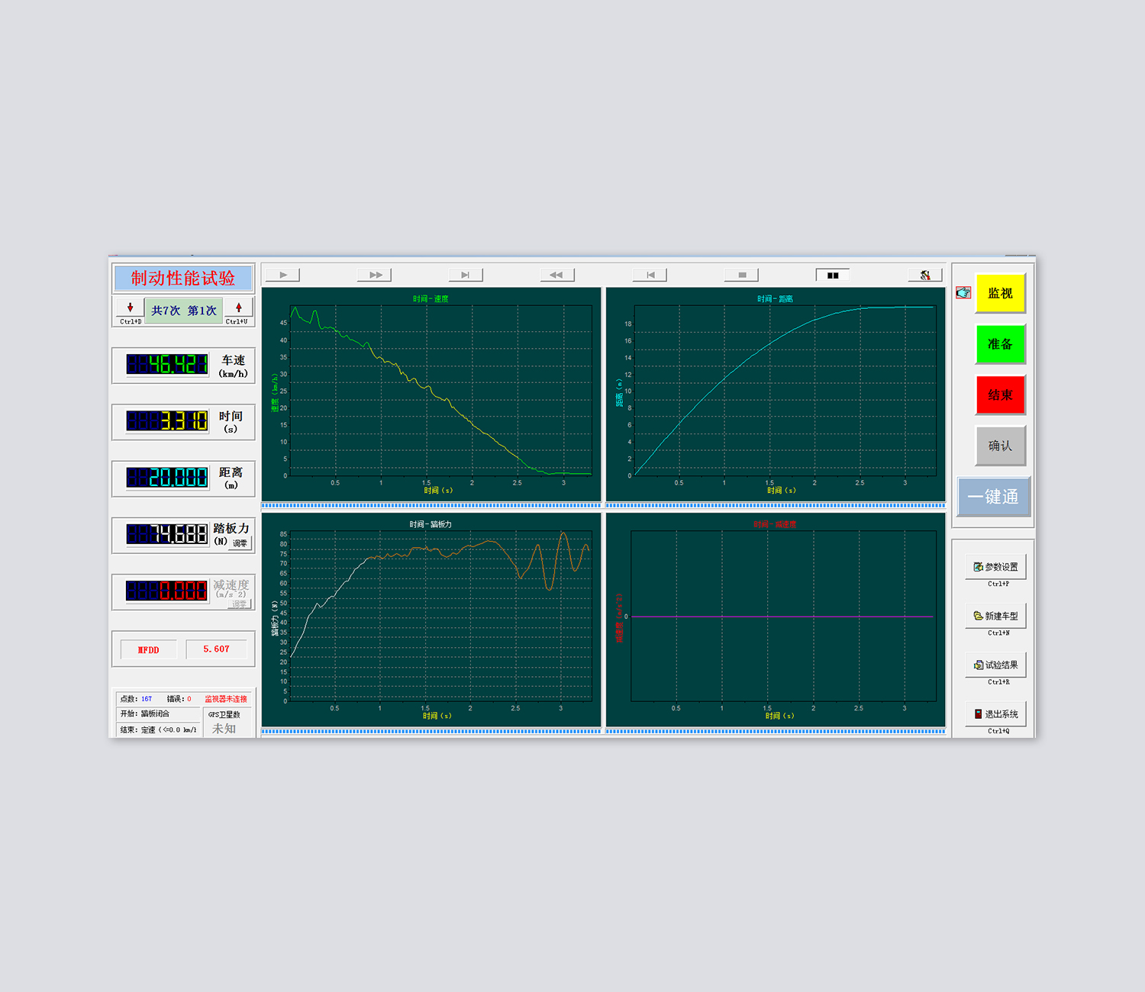Go to previous test with down arrow
The height and width of the screenshot is (992, 1145).
tap(130, 308)
